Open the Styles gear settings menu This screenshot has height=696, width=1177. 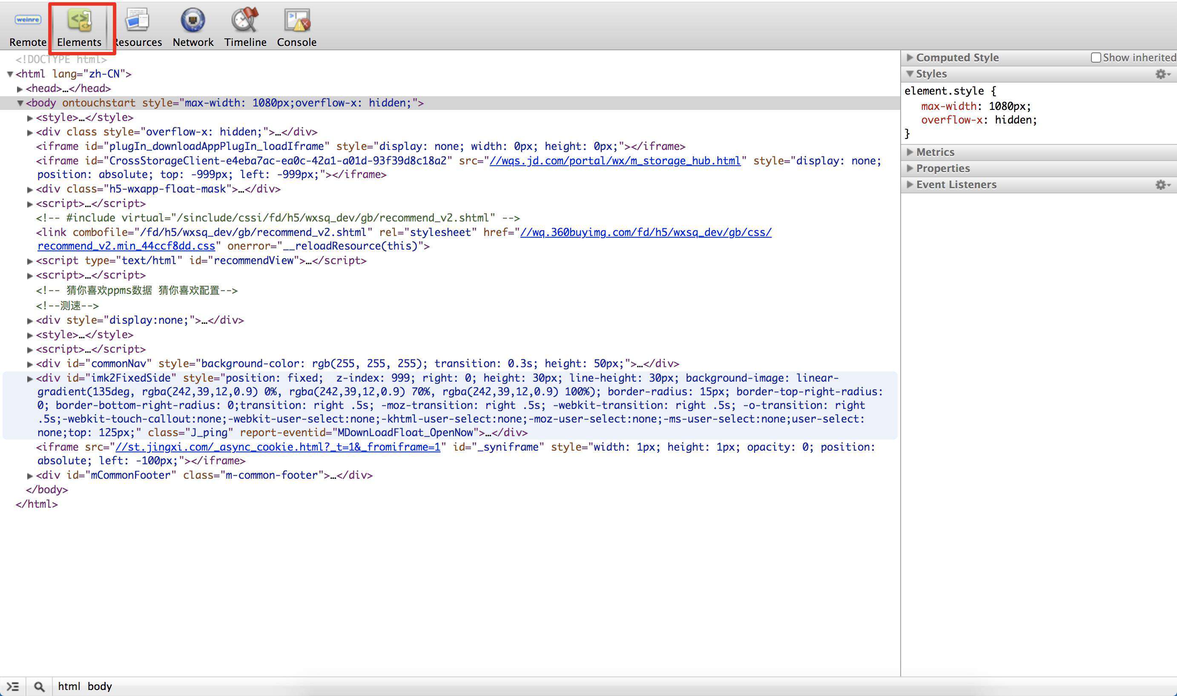click(x=1163, y=74)
